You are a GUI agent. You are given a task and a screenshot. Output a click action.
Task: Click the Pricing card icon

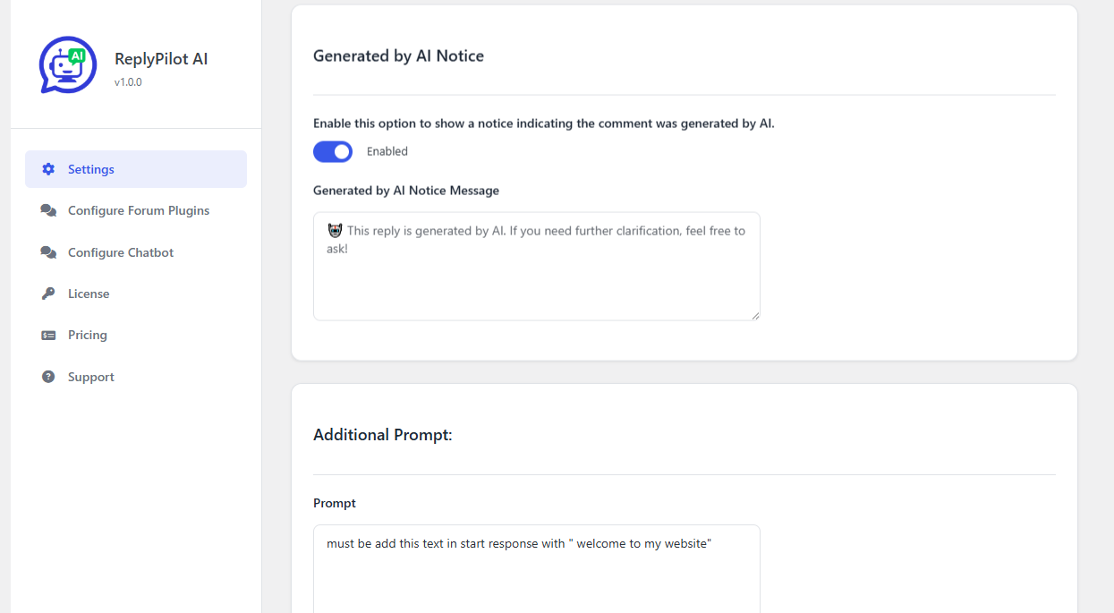[x=48, y=335]
